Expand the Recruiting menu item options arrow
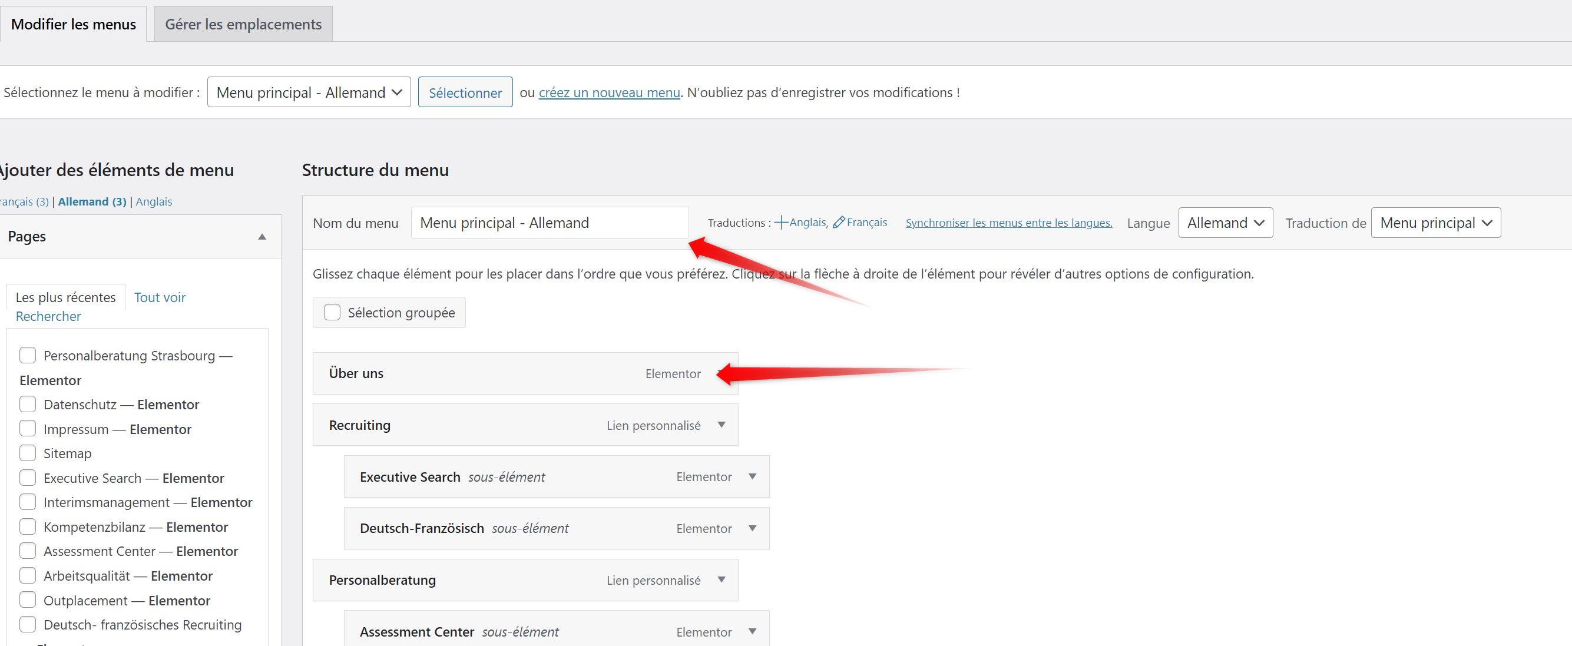Screen dimensions: 1572x646 pos(722,425)
